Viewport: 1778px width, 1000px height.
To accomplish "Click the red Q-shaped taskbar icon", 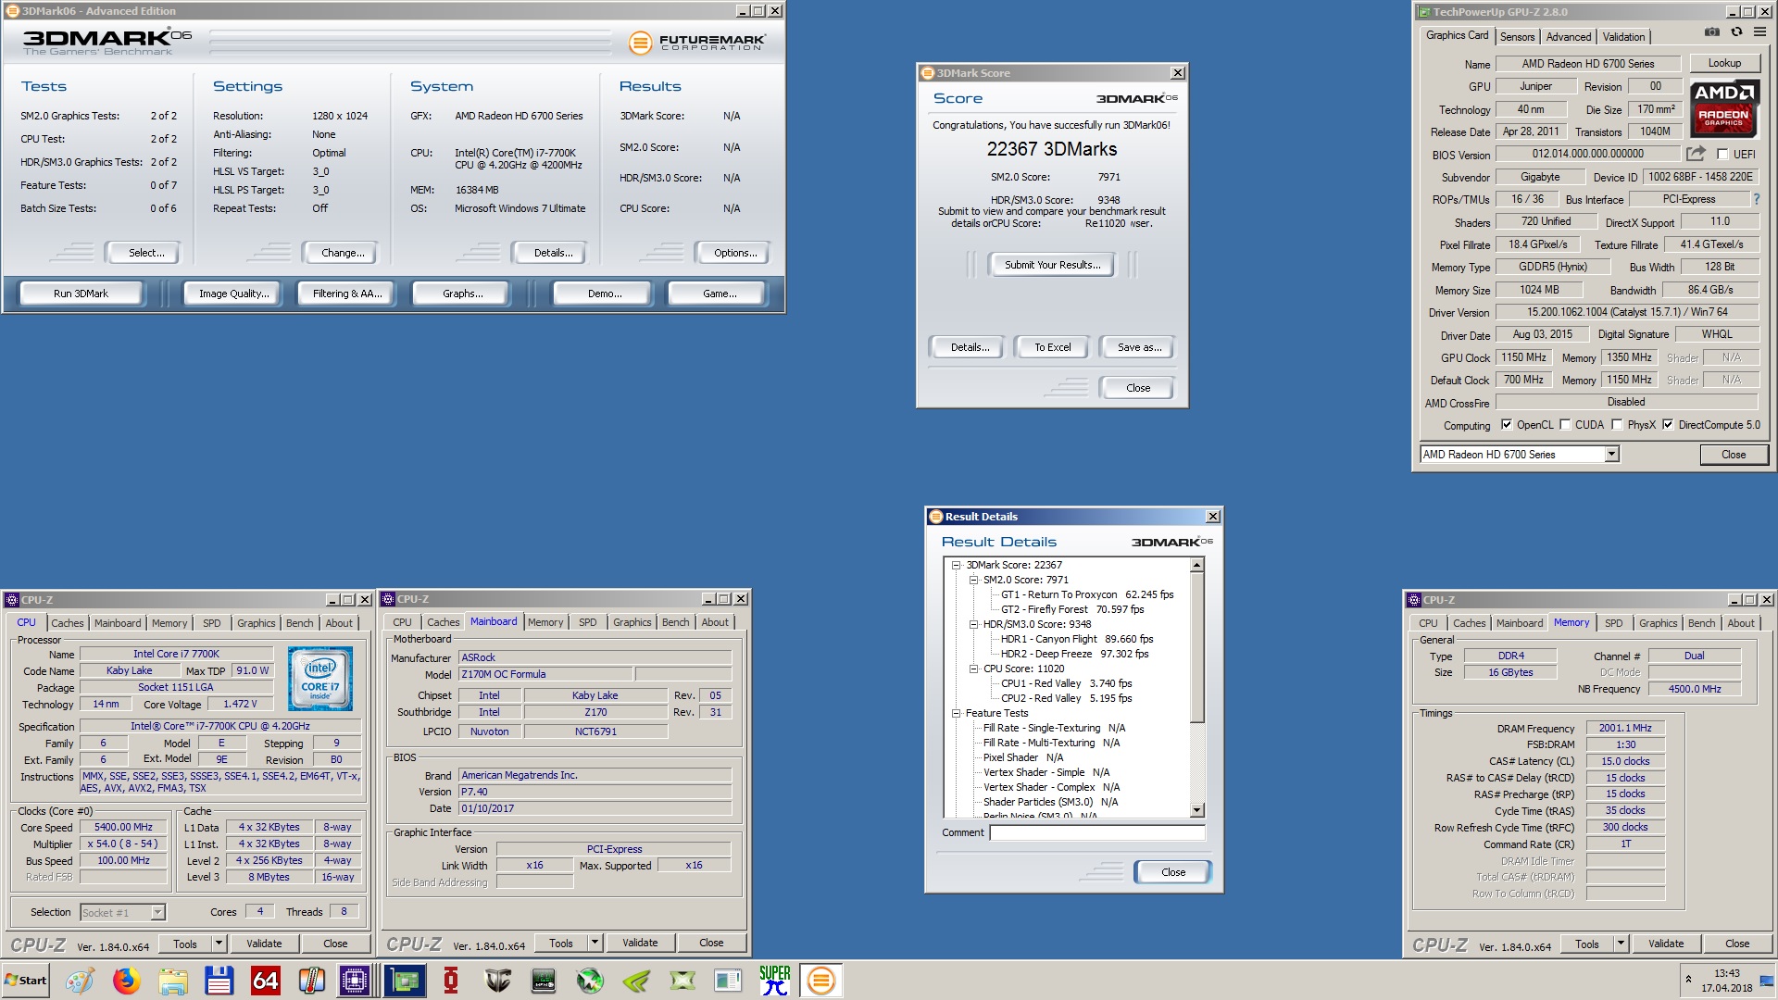I will coord(451,980).
